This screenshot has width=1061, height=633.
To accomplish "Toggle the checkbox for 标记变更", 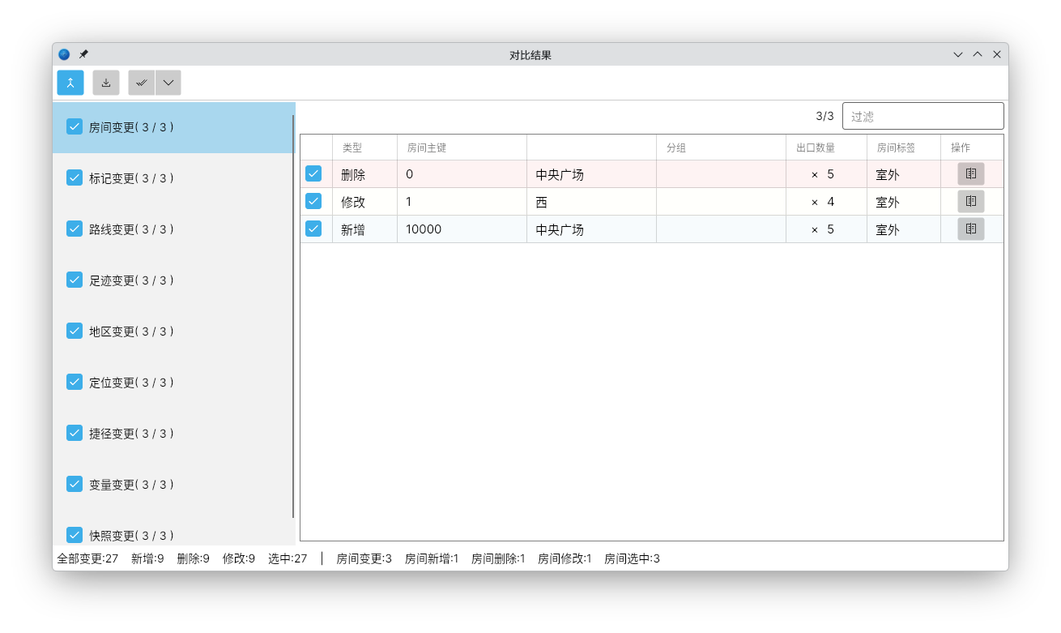I will coord(75,177).
